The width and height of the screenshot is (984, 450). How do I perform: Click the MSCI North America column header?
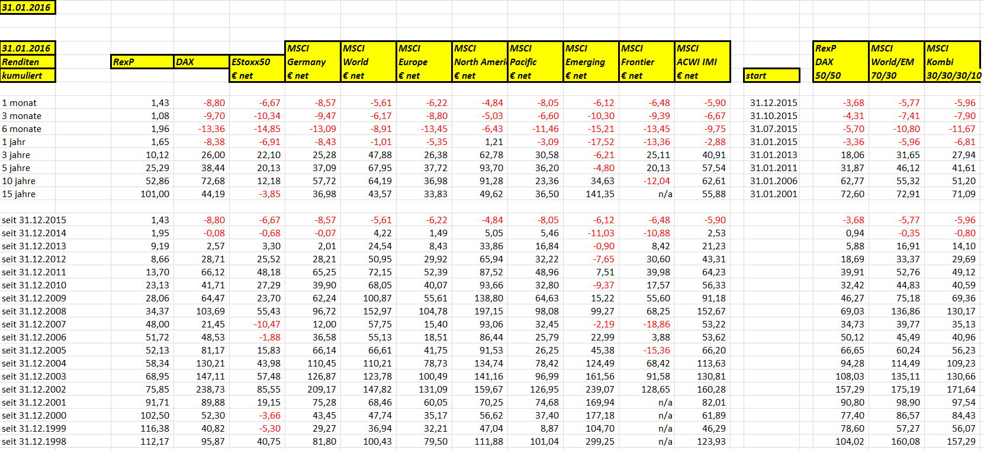[x=480, y=62]
